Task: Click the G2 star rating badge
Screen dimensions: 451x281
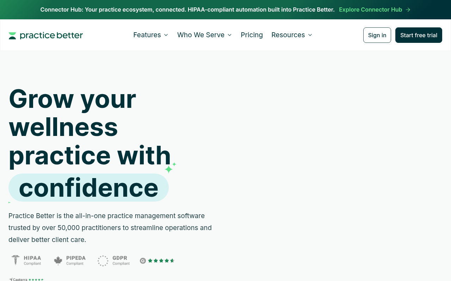Action: pos(157,261)
